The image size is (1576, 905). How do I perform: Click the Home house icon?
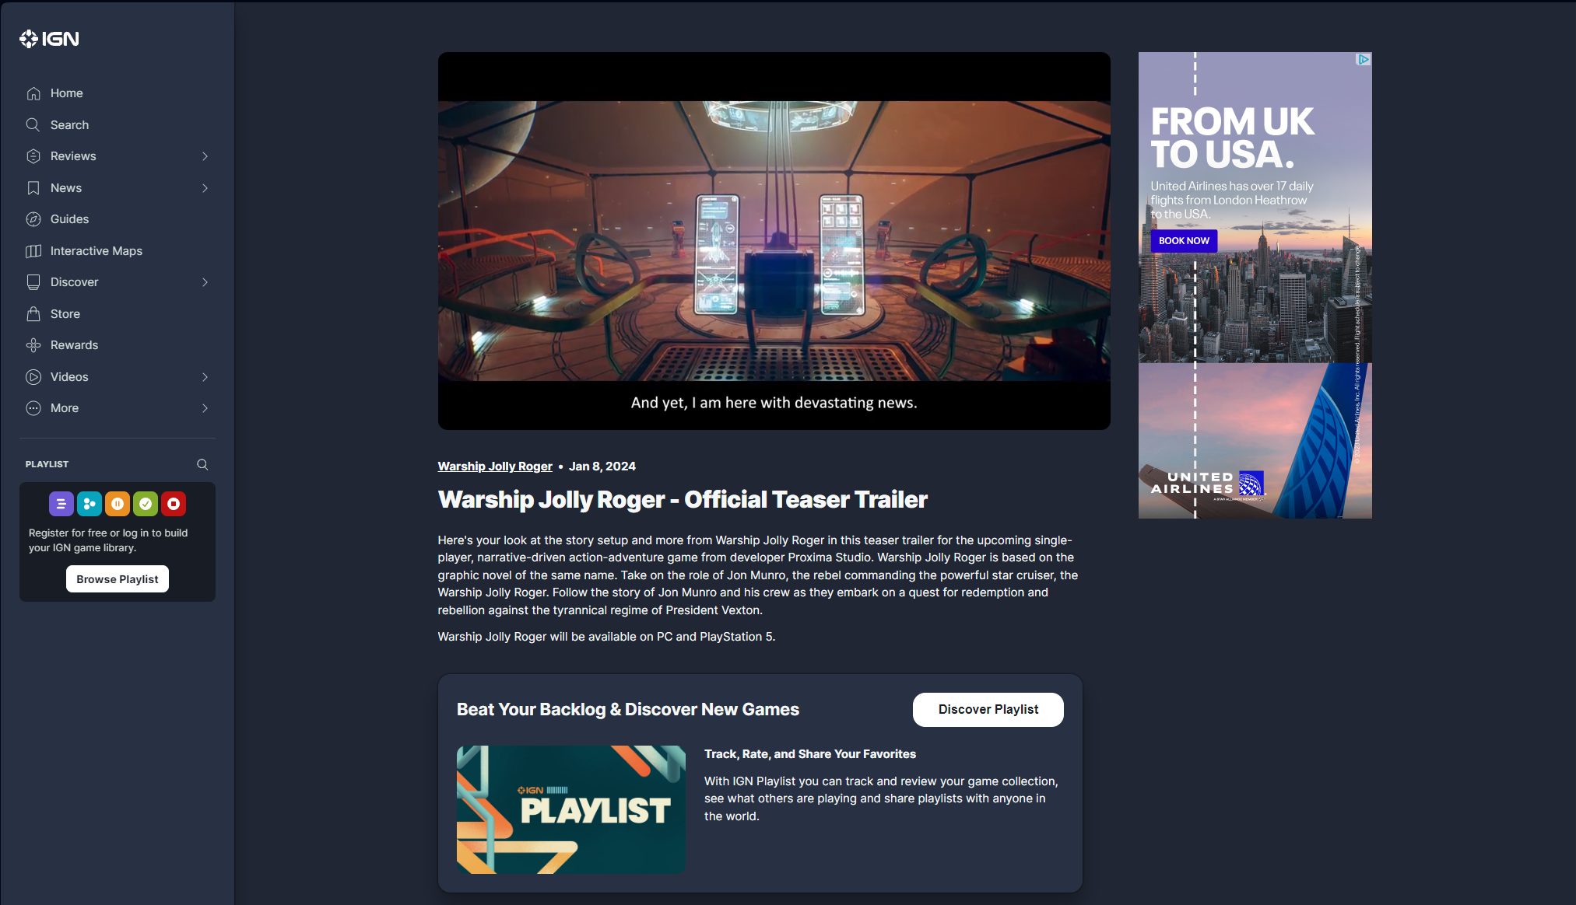click(x=33, y=93)
